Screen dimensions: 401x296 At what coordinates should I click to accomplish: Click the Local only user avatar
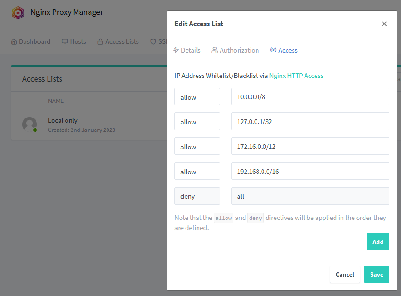30,124
